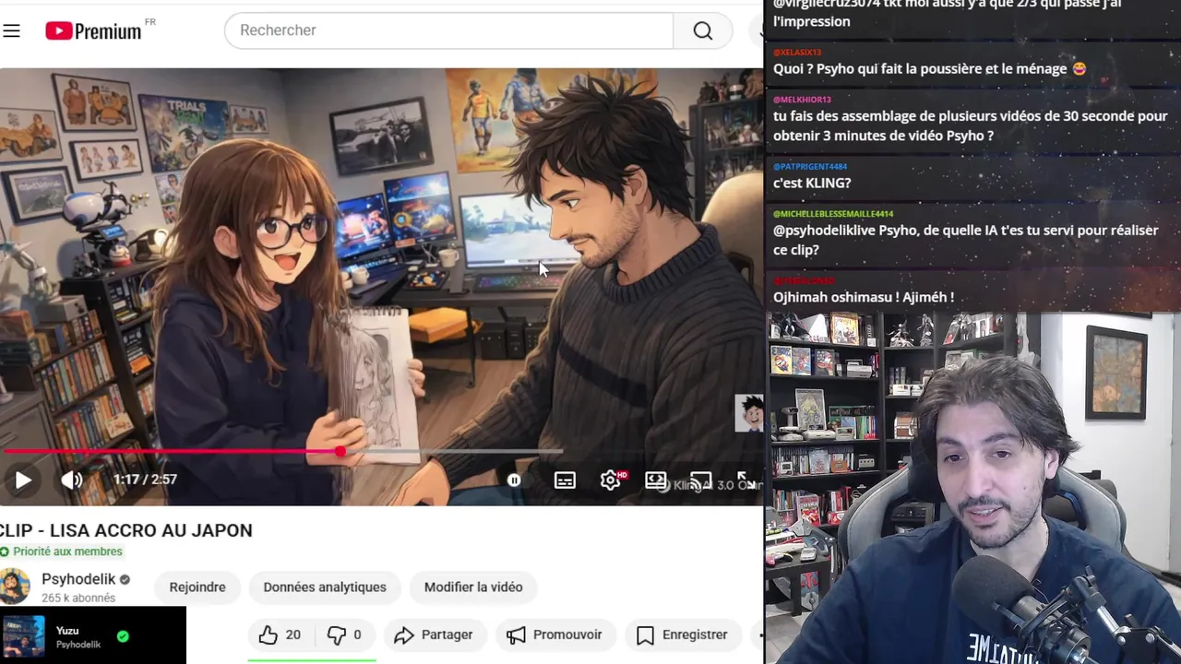1181x664 pixels.
Task: Open the Psyhodelik channel avatar
Action: point(15,587)
